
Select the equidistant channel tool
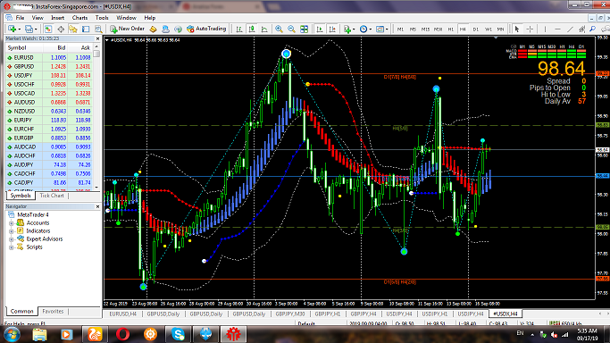[x=582, y=29]
